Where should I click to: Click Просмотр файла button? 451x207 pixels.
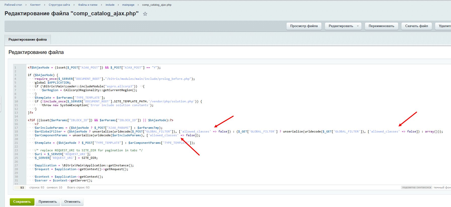tap(304, 26)
